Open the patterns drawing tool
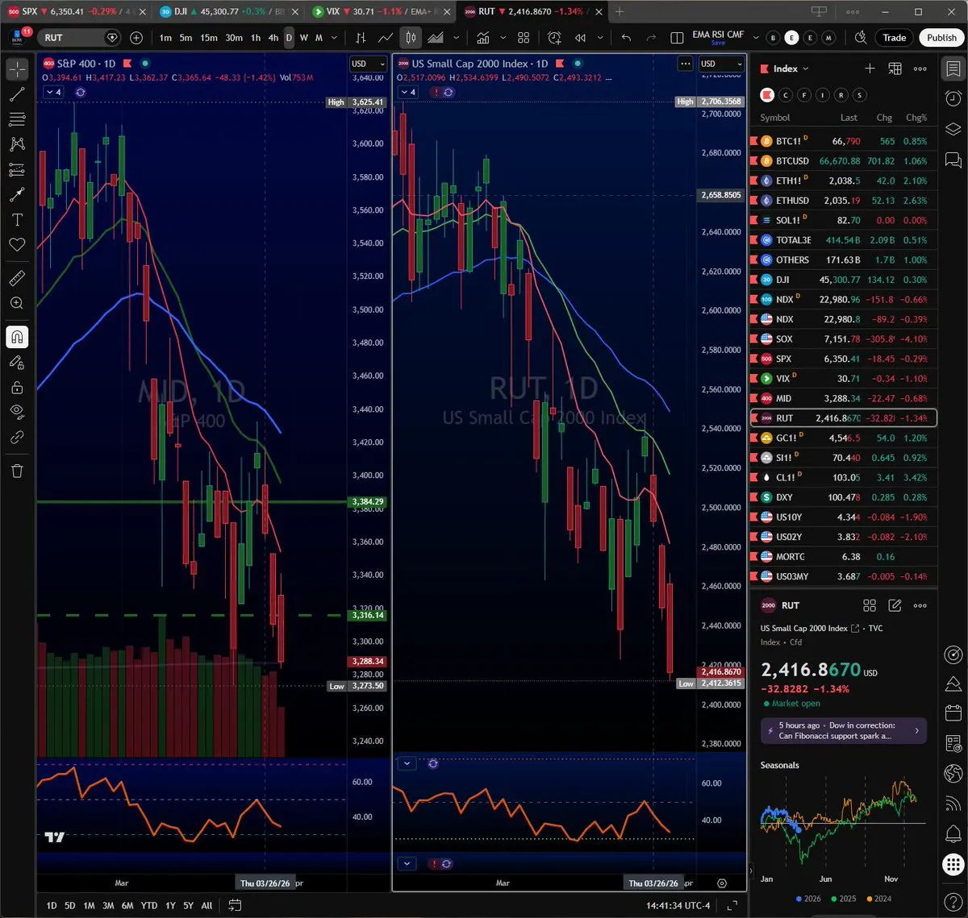 17,144
